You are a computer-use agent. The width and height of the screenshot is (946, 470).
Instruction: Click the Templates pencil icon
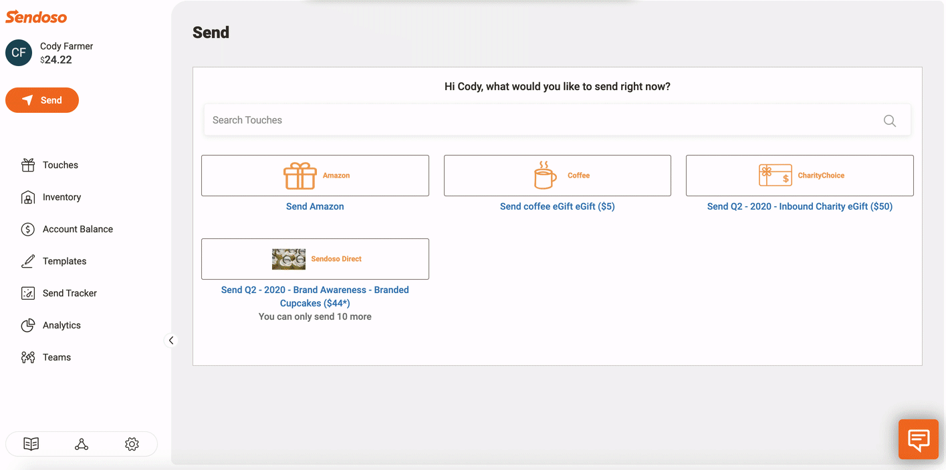click(x=28, y=261)
